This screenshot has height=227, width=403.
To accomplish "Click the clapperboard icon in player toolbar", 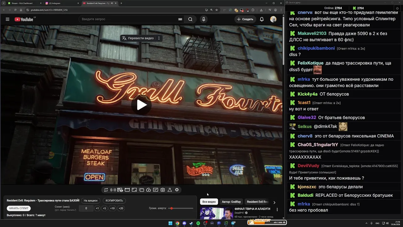I will coord(127,190).
